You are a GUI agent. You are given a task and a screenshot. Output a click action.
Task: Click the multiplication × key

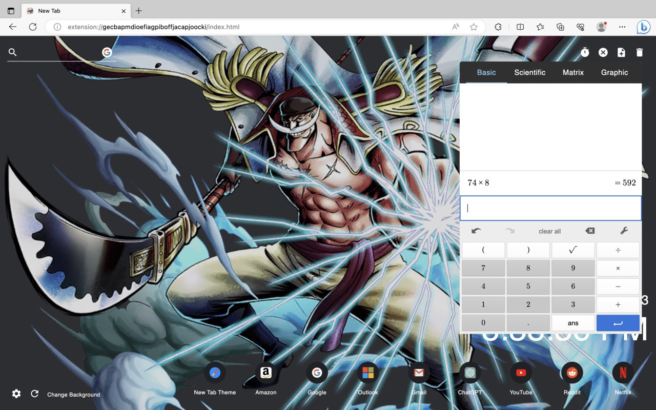(618, 268)
